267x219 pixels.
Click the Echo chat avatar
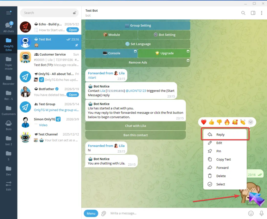pos(25,27)
